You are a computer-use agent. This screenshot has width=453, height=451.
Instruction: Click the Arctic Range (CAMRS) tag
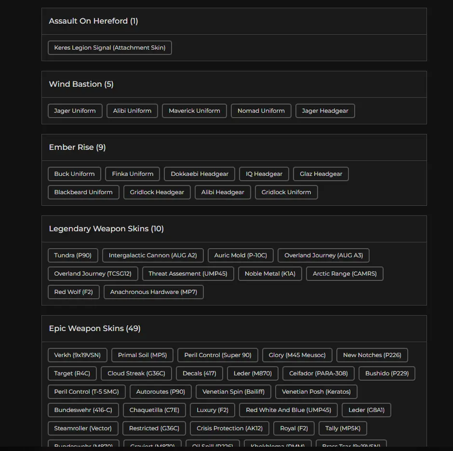tap(345, 274)
